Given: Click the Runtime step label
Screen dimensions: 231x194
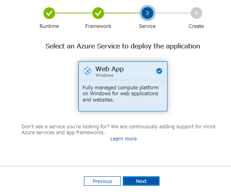Looking at the screenshot, I should (x=49, y=26).
